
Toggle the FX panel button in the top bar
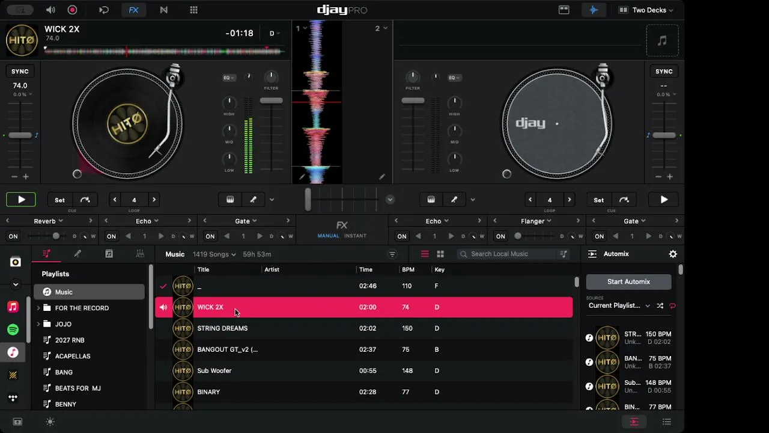coord(133,10)
